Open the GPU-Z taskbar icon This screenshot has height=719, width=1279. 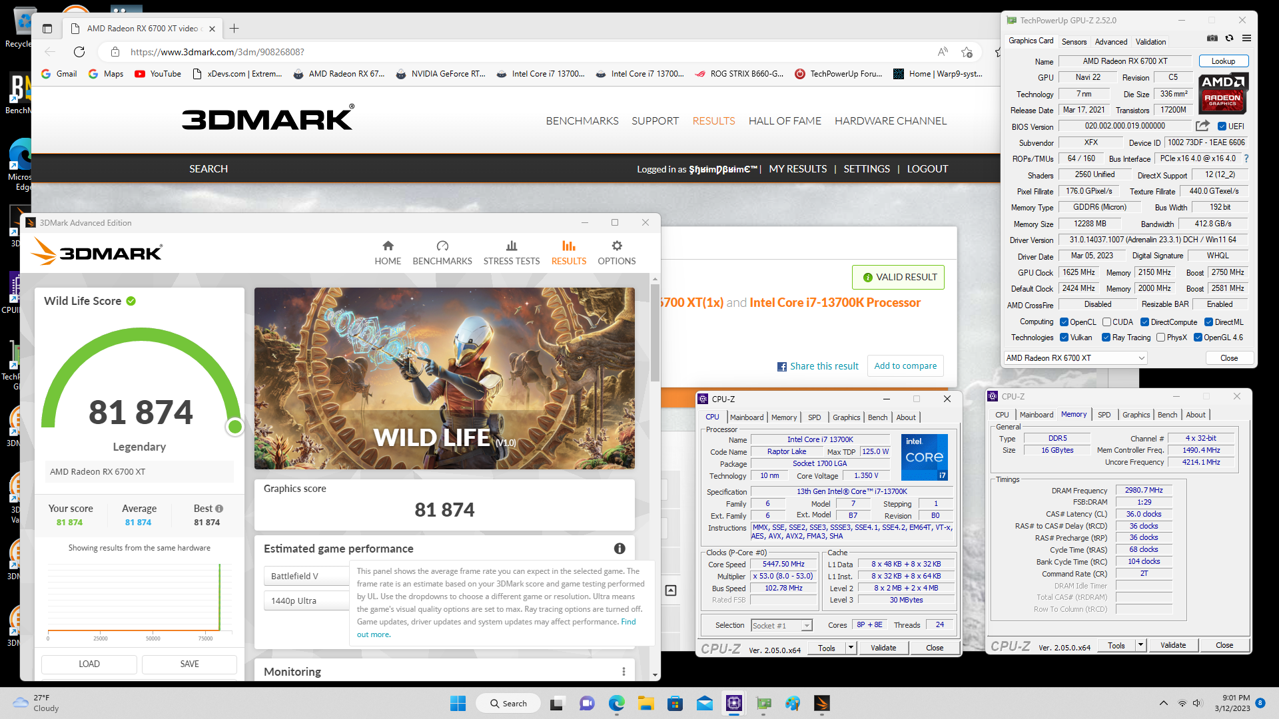tap(763, 703)
